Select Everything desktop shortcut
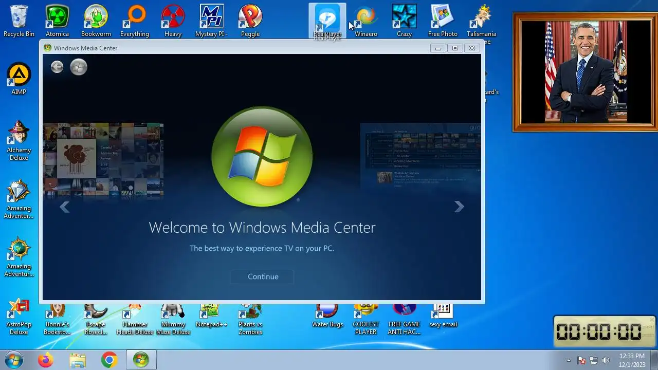Screen dimensions: 658x370 135,21
